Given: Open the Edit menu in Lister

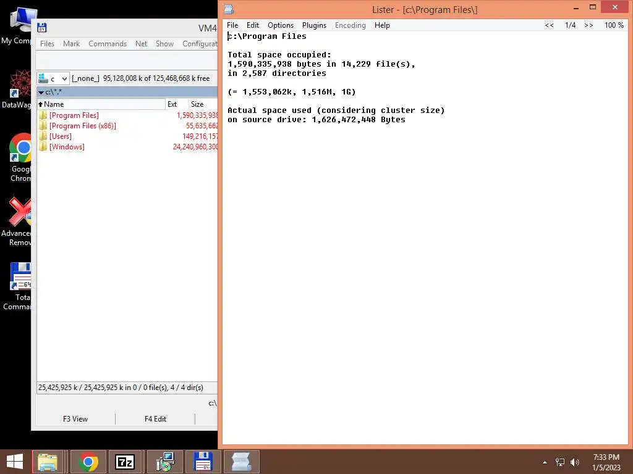Looking at the screenshot, I should point(253,25).
